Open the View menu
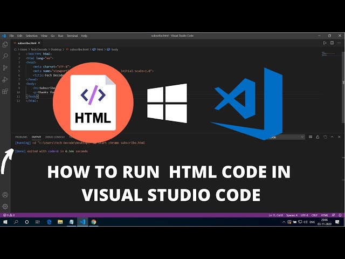This screenshot has width=345, height=259. [44, 36]
